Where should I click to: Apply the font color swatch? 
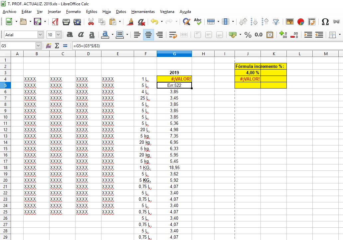pyautogui.click(x=105, y=35)
